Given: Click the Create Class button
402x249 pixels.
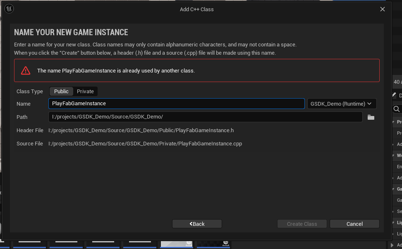Looking at the screenshot, I should tap(302, 224).
